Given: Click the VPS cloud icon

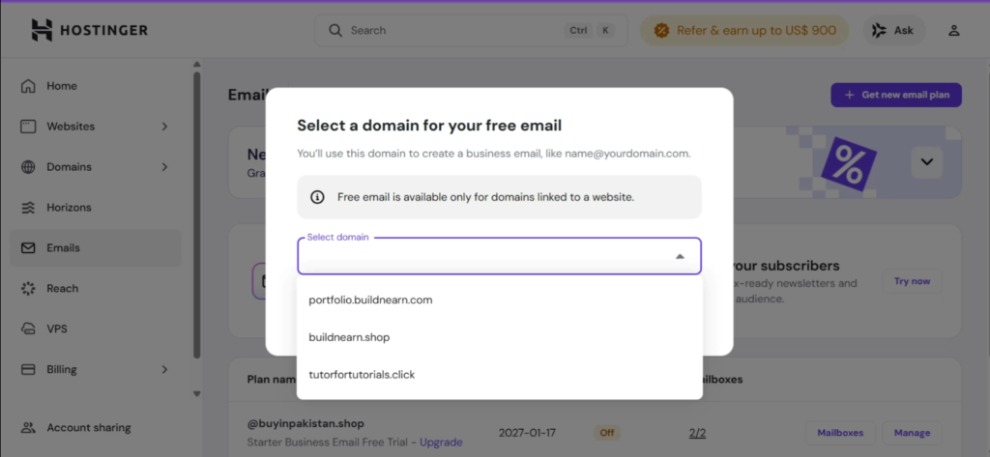Looking at the screenshot, I should pos(28,329).
